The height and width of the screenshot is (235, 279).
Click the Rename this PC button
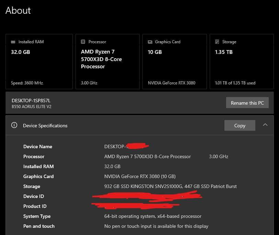247,103
